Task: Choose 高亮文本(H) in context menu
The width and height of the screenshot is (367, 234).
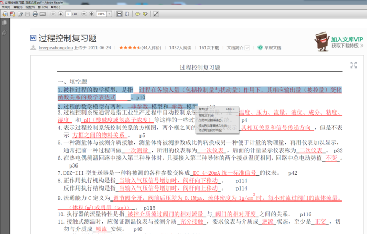Action: click(217, 116)
